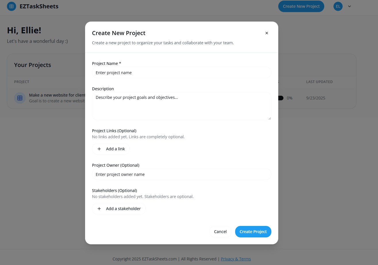Click the Project Owner name field
Viewport: 378px width, 265px height.
click(x=181, y=174)
